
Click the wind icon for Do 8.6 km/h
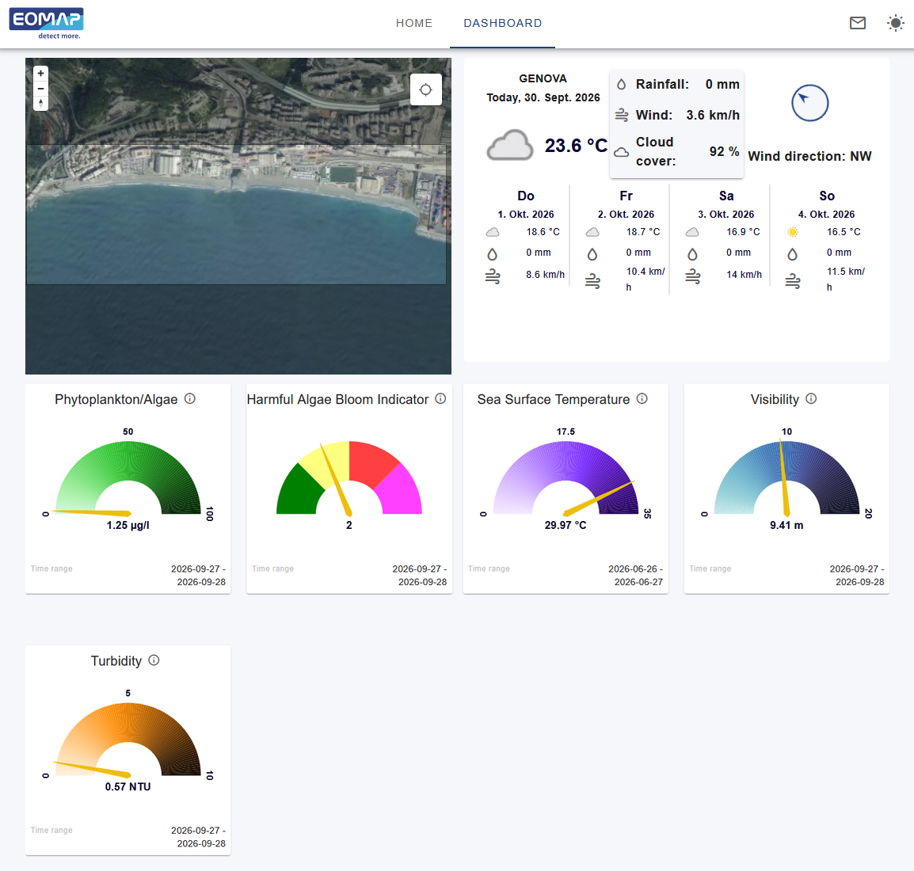click(x=493, y=276)
